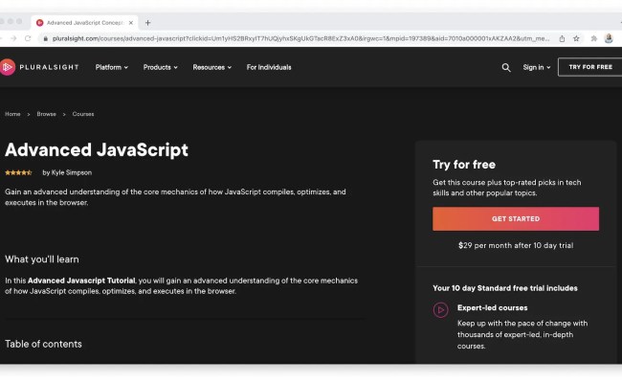Click the share page icon in address bar
This screenshot has width=622, height=383.
(562, 38)
